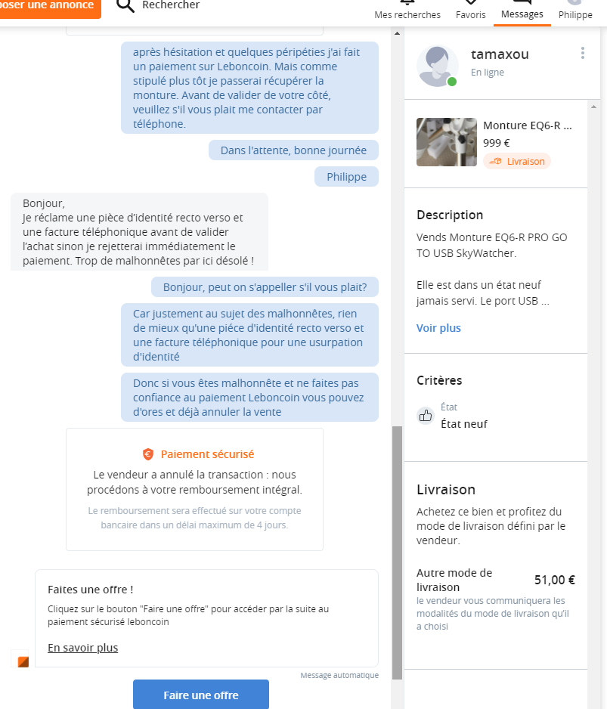Open the Monture EQ6-R listing title
Viewport: 607px width, 709px height.
pos(527,125)
